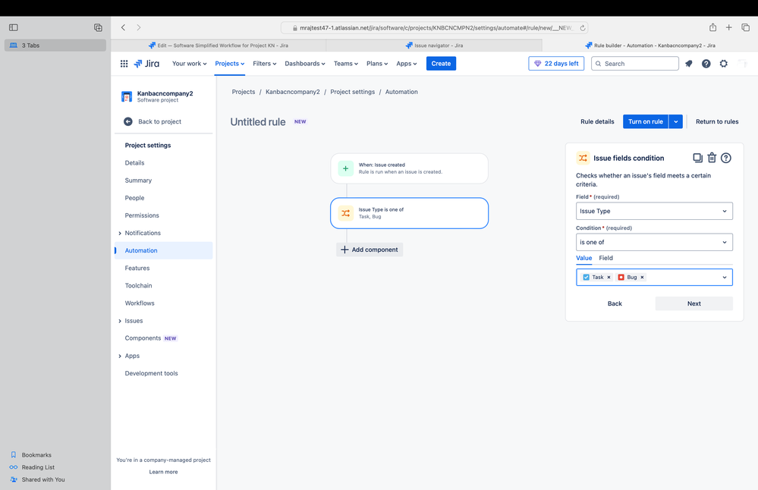Open the Jira app switcher grid
Screen dimensions: 758x490
pyautogui.click(x=124, y=63)
